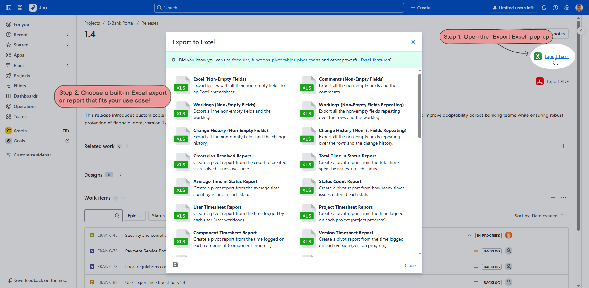
Task: Open the Status filter dropdown
Action: 157,216
